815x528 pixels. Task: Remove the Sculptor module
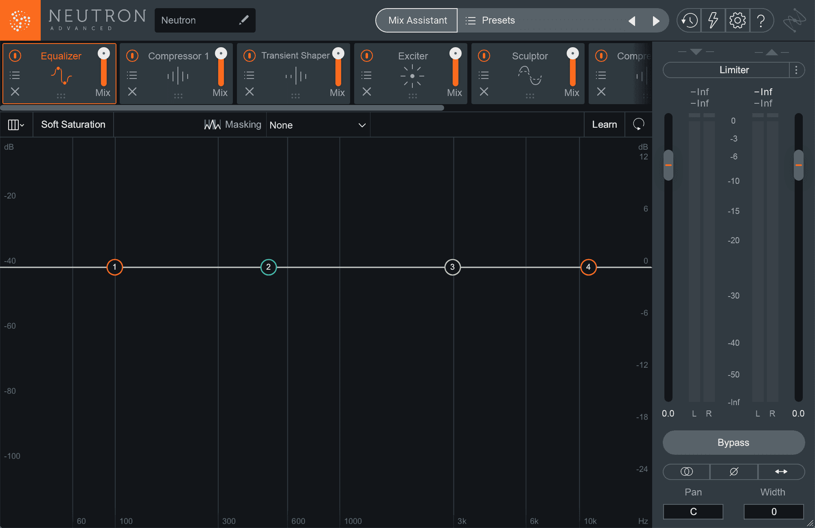[x=484, y=92]
